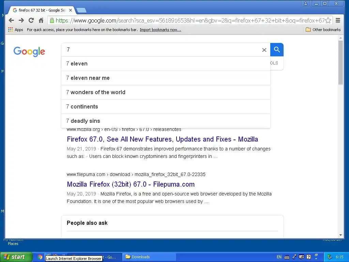Viewport: 349px width, 262px height.
Task: Go back using the browser back arrow
Action: 11,20
